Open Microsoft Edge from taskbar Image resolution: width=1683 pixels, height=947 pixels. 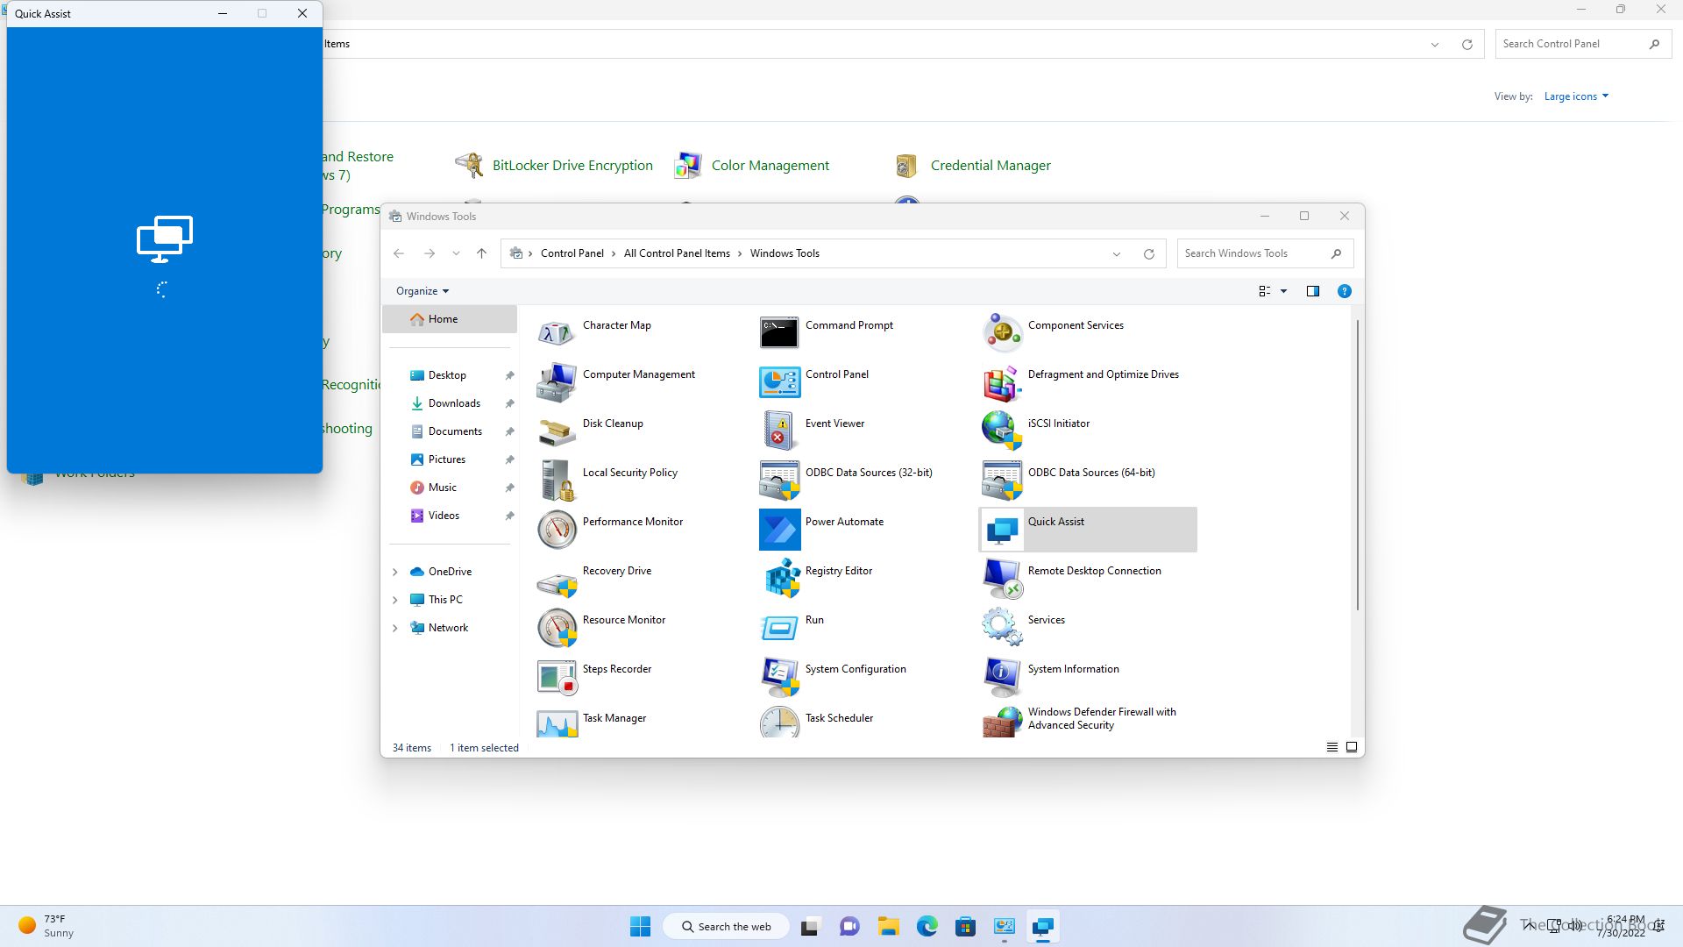tap(927, 927)
